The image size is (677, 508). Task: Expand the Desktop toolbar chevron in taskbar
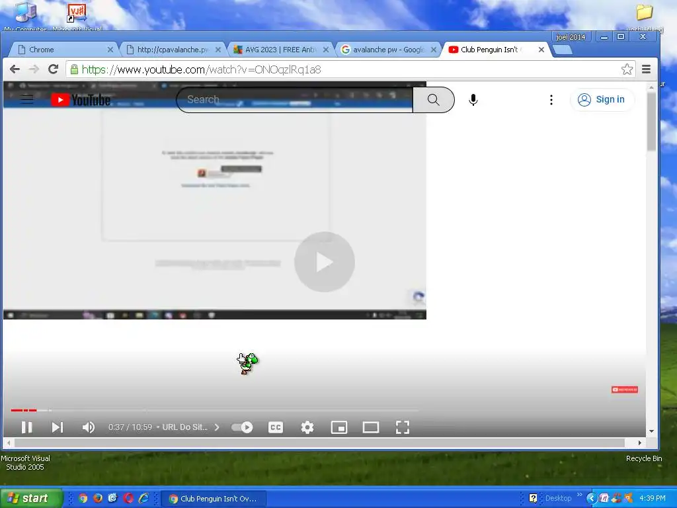(579, 495)
